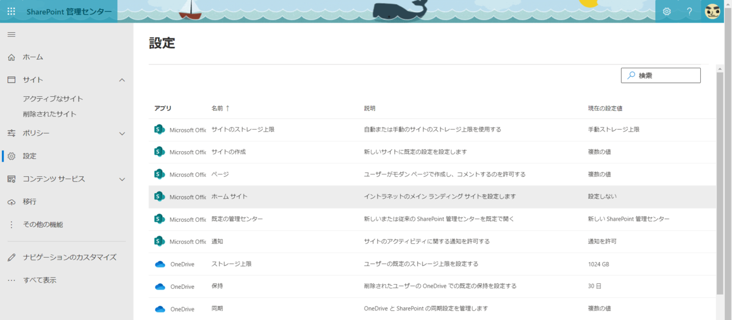Click OneDrive icon in 同期 row
Viewport: 732px width, 320px height.
click(160, 309)
